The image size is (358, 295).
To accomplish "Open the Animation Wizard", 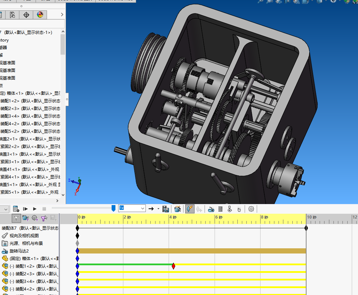I will coord(178,209).
